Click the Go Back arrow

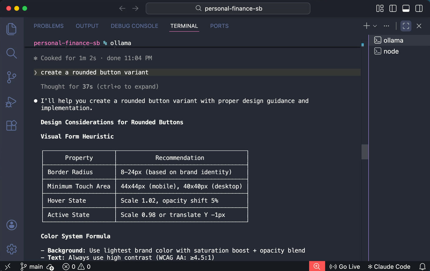(122, 8)
